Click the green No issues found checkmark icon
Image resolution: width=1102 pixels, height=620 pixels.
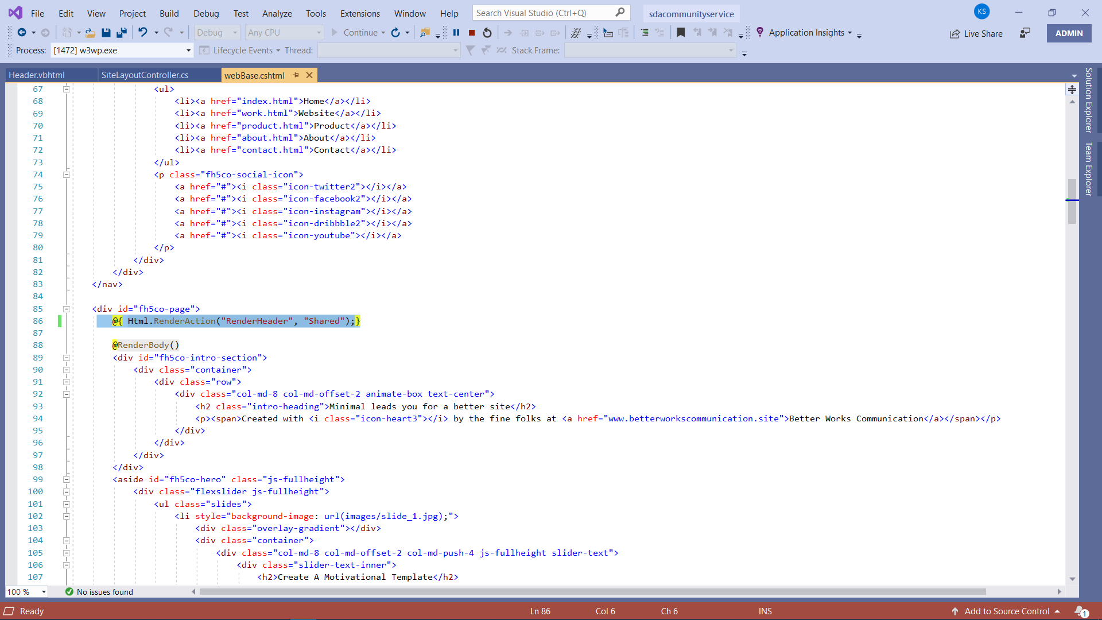coord(69,592)
